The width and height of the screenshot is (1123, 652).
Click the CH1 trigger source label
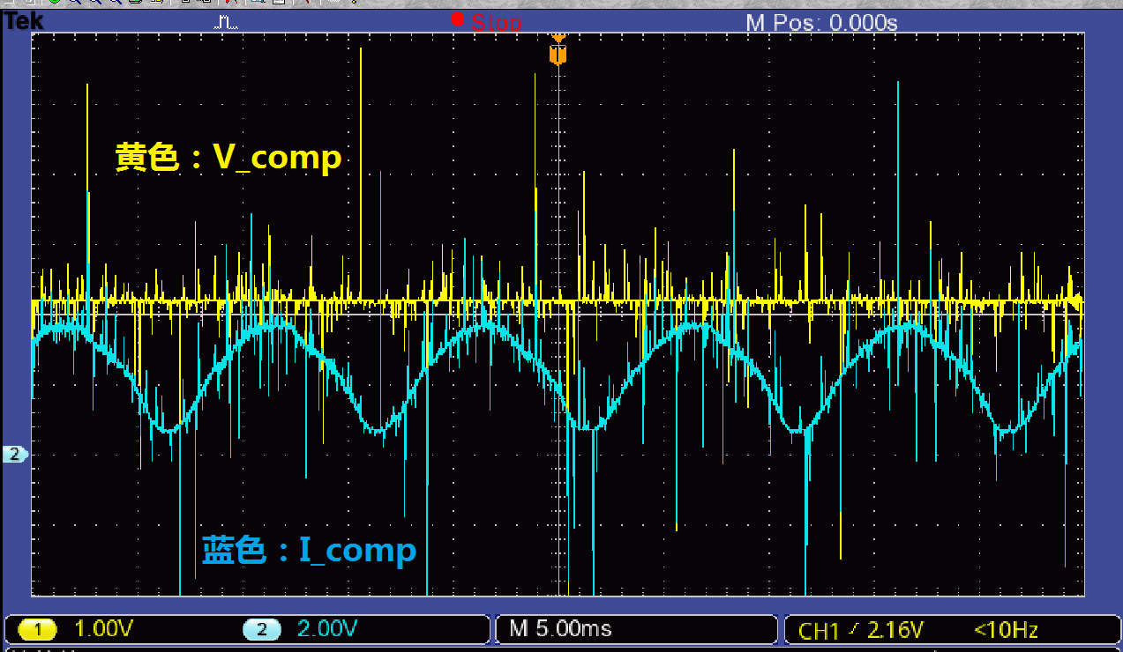pos(819,631)
